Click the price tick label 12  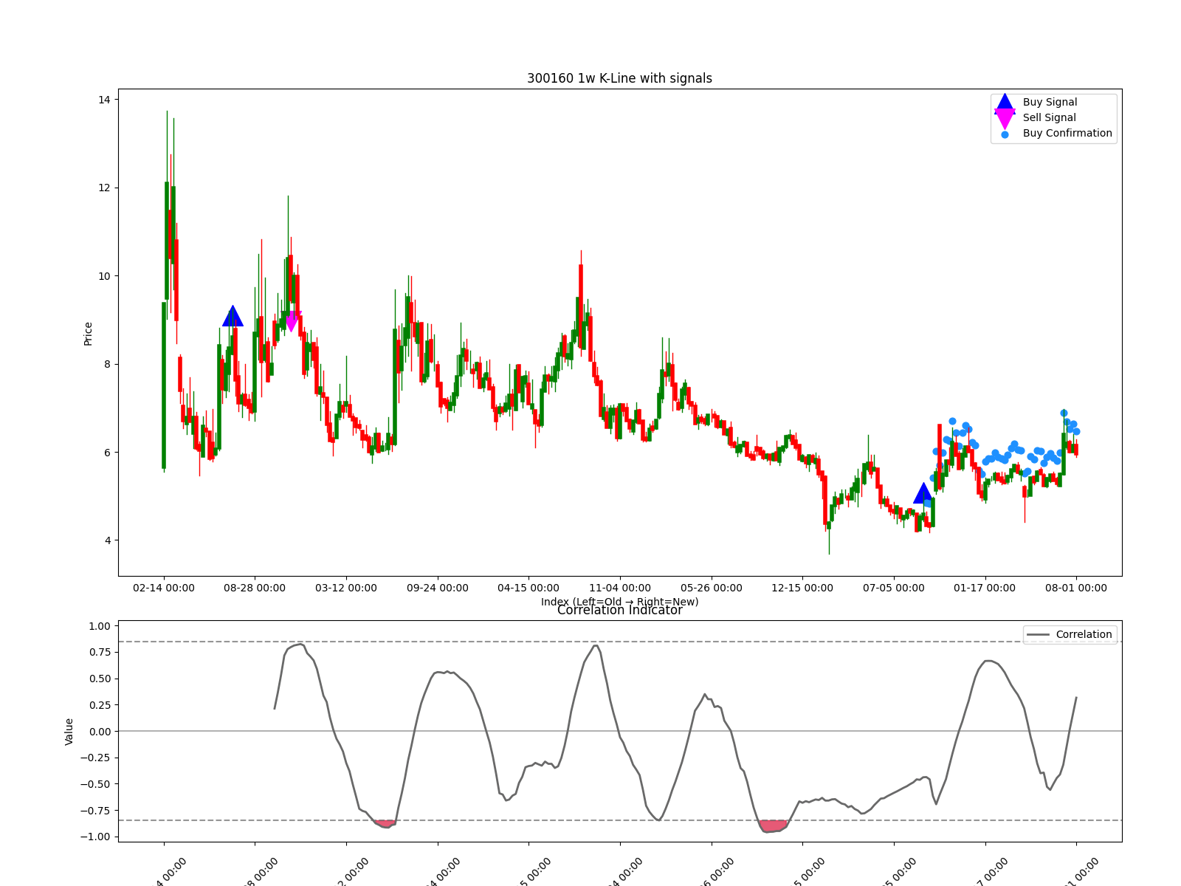104,188
